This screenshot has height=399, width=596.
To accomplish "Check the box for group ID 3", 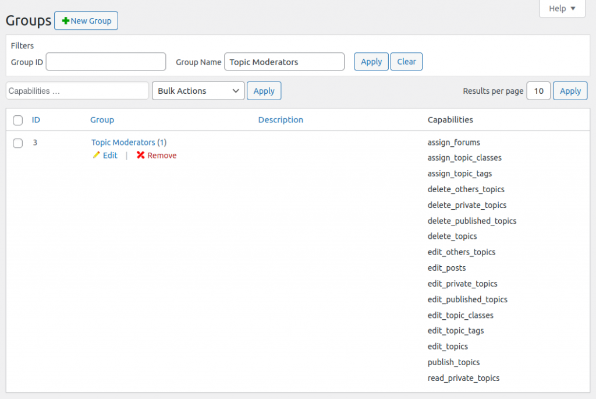I will point(18,143).
